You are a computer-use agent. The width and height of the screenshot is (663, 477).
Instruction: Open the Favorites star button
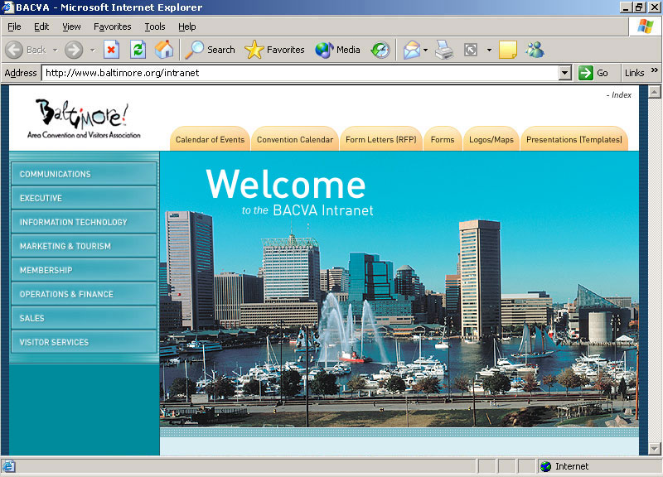coord(275,50)
